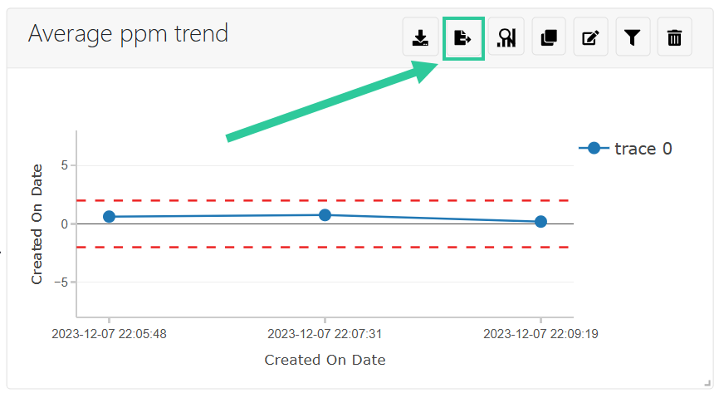719x393 pixels.
Task: Edit the Average ppm trend widget
Action: pyautogui.click(x=591, y=37)
